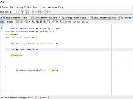Switch to JavaApplication17.java tab

click(x=17, y=18)
